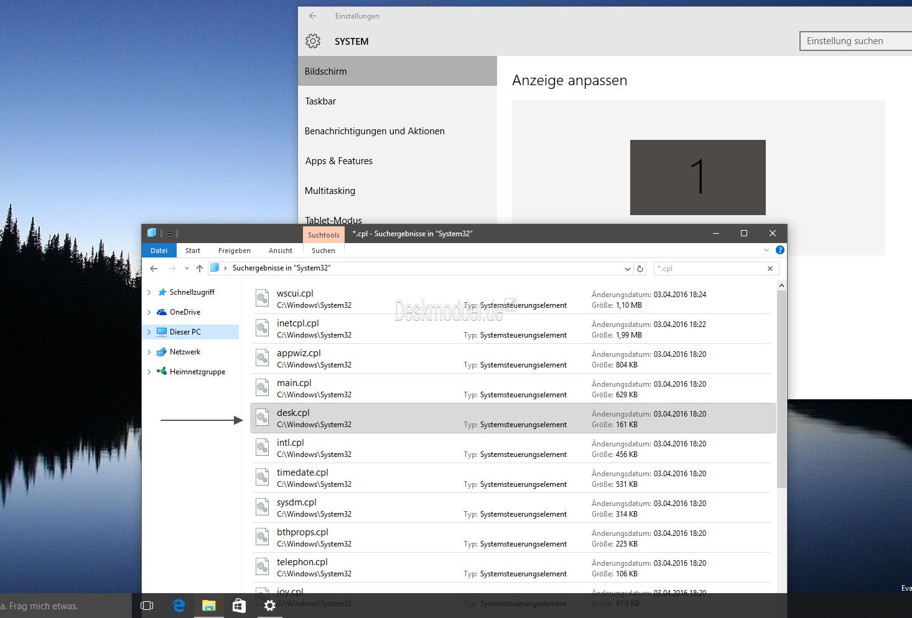Click the Settings back arrow
This screenshot has width=912, height=618.
[x=313, y=16]
